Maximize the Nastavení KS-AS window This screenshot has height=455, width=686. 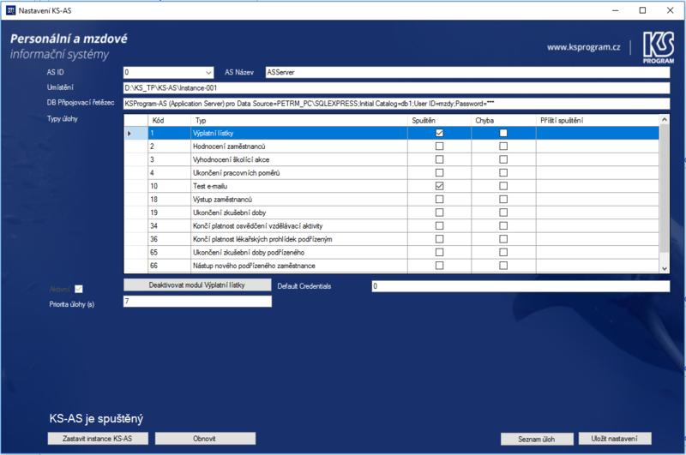coord(642,10)
